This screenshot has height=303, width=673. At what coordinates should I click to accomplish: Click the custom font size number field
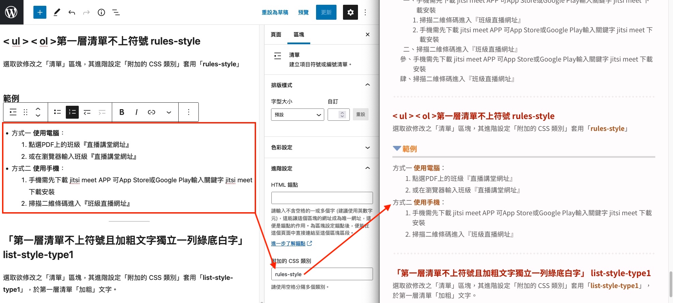(338, 115)
